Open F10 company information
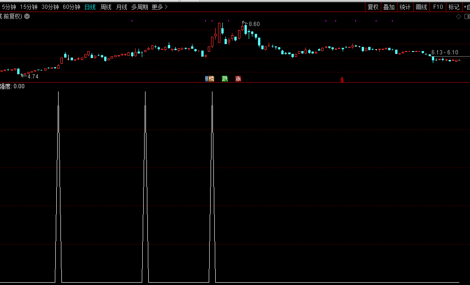470x285 pixels. (437, 7)
